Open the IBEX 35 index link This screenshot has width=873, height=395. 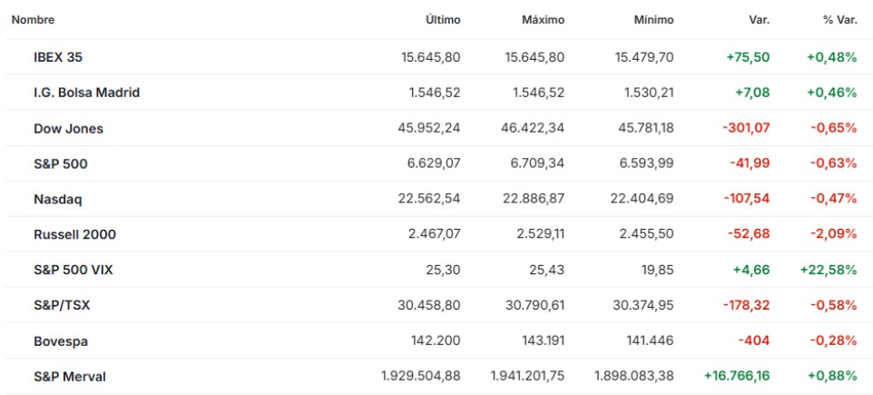58,57
